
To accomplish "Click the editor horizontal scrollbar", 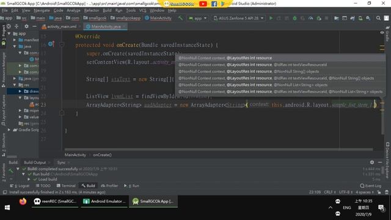I will click(x=219, y=149).
